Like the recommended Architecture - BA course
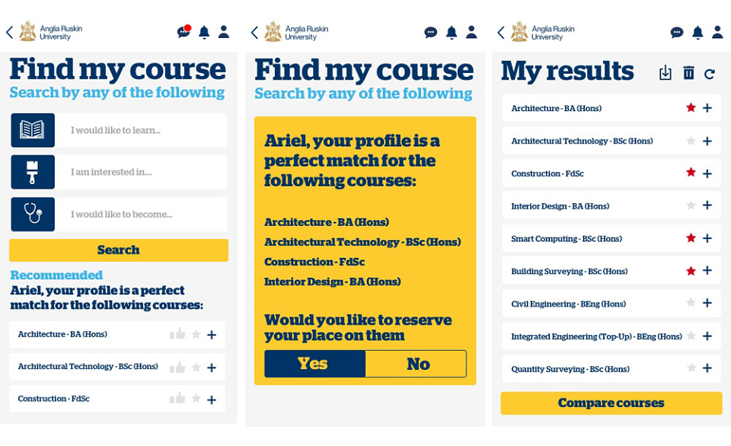Viewport: 731px width, 446px height. coord(177,333)
